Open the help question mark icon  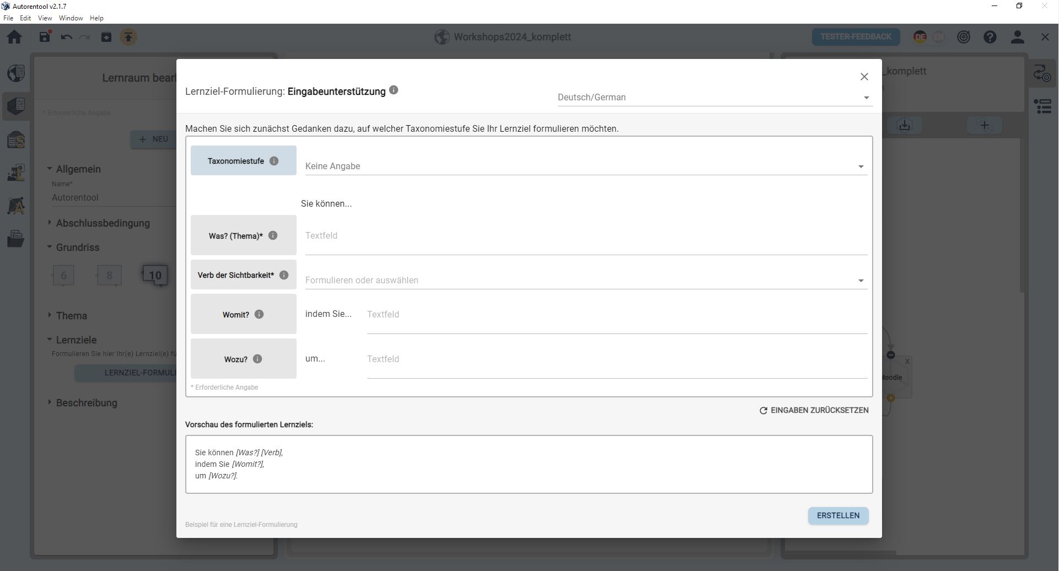pos(990,37)
